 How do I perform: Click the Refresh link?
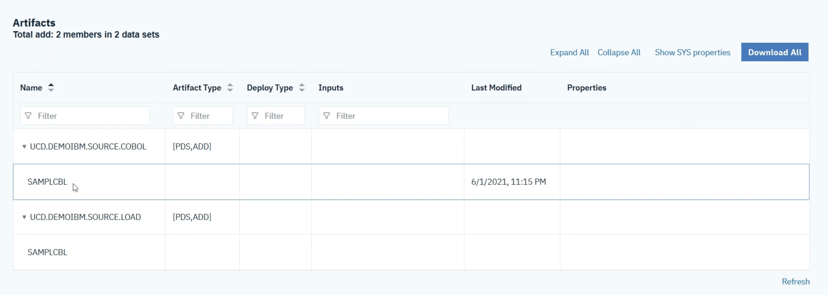796,281
